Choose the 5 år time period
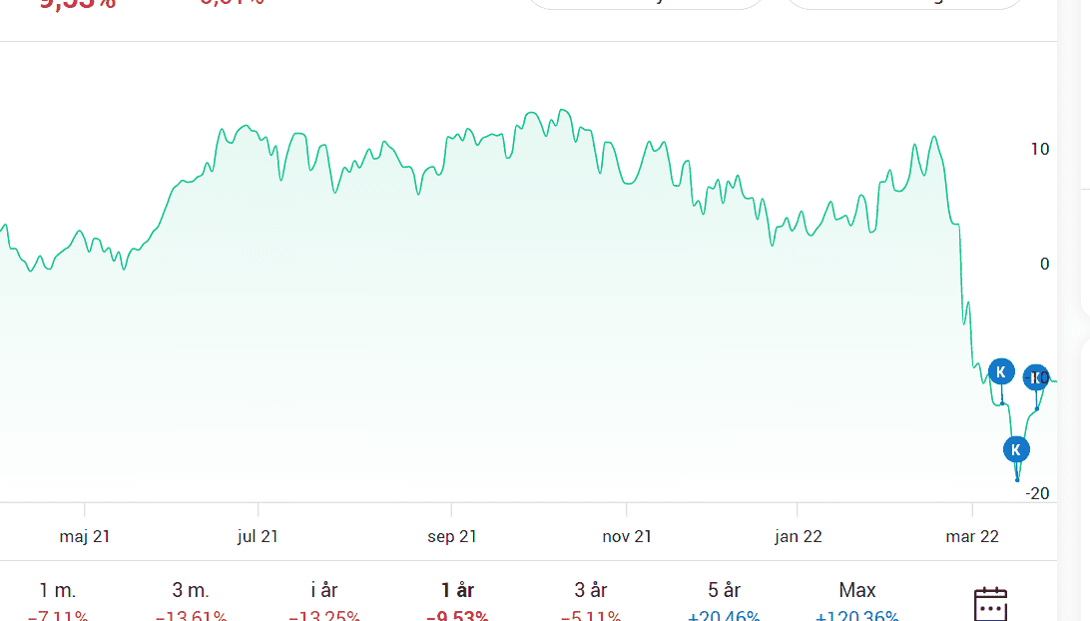Screen dimensions: 1090x621 725,590
